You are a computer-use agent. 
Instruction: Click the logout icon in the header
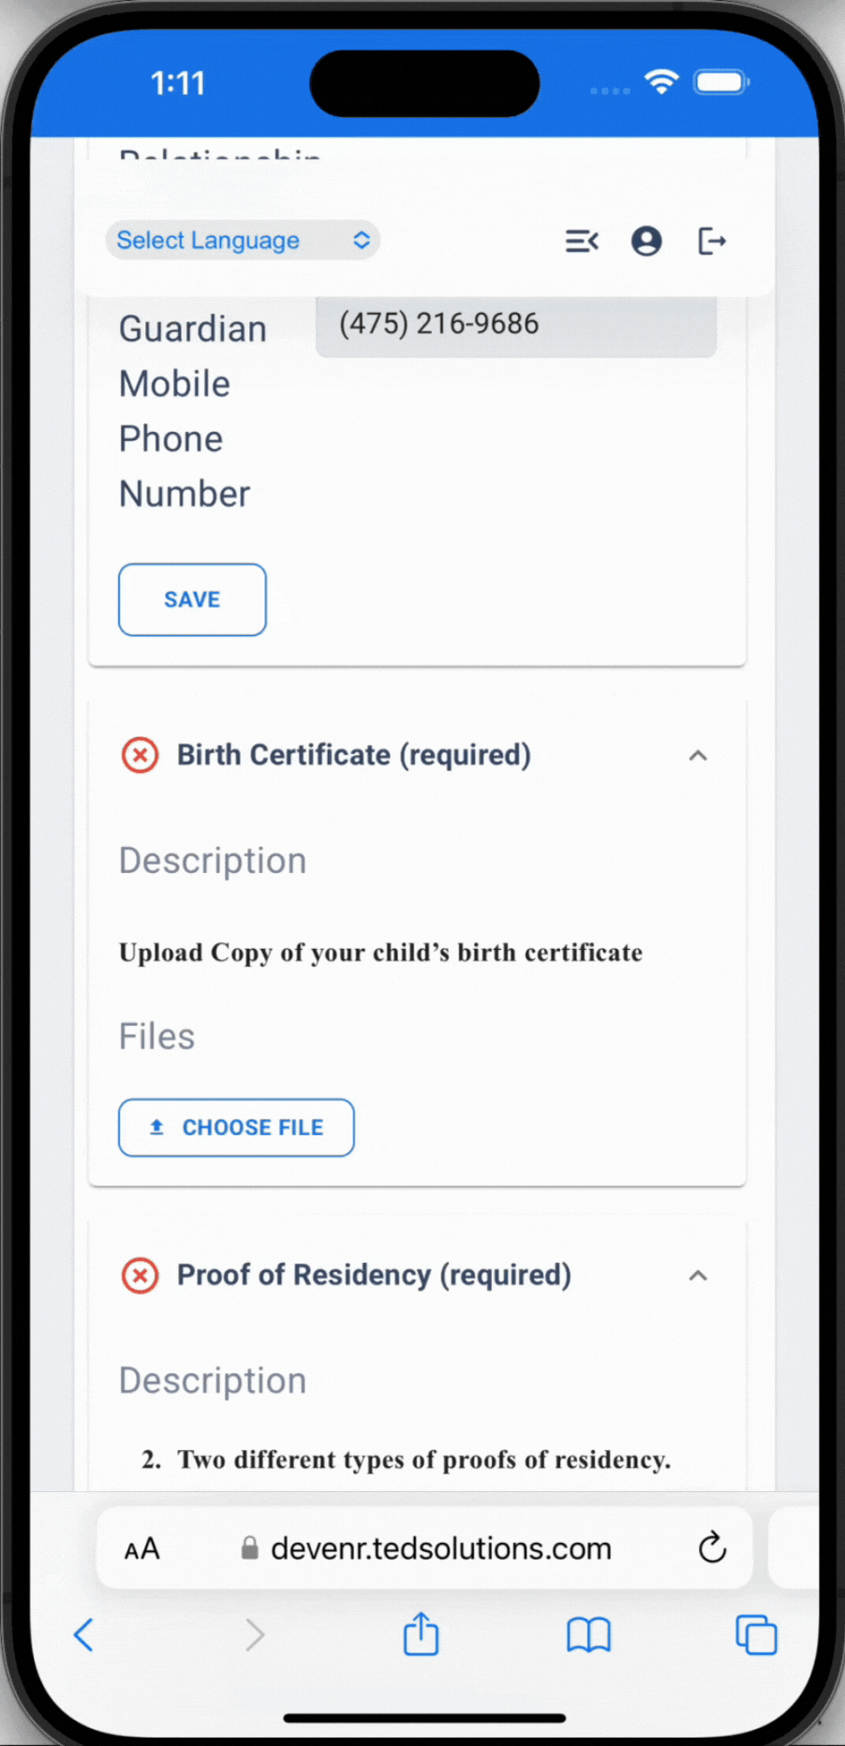tap(712, 242)
